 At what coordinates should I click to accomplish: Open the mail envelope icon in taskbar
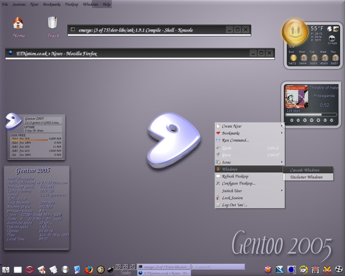[101, 270]
